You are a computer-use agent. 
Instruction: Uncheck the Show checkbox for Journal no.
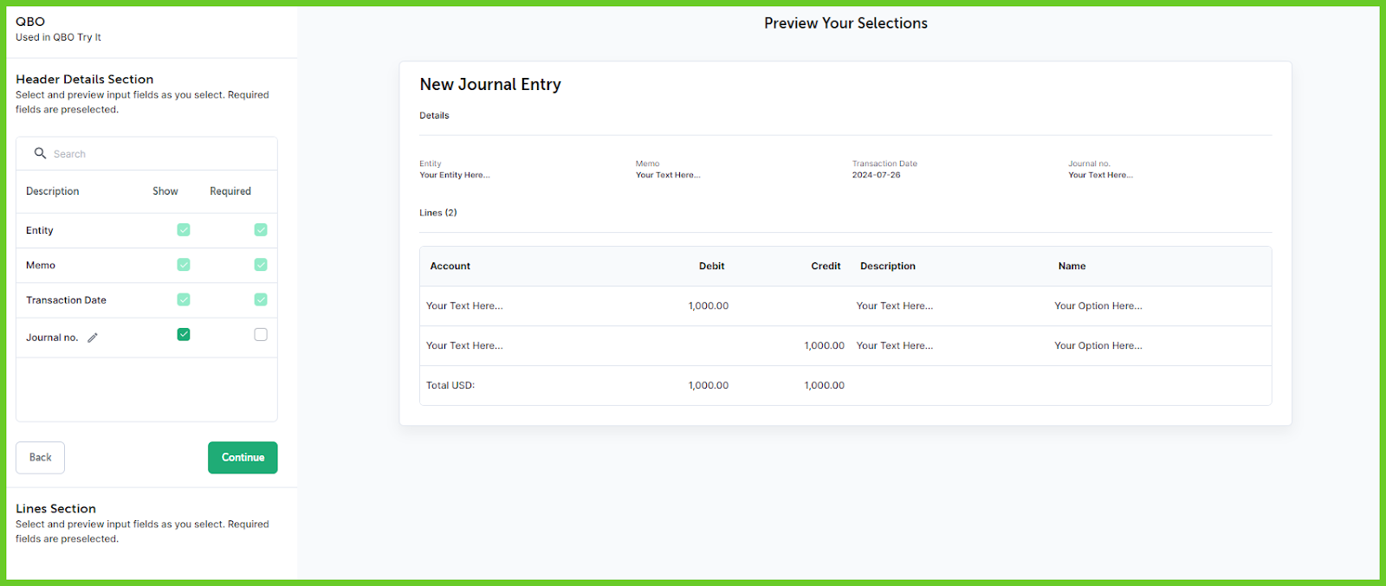click(184, 334)
